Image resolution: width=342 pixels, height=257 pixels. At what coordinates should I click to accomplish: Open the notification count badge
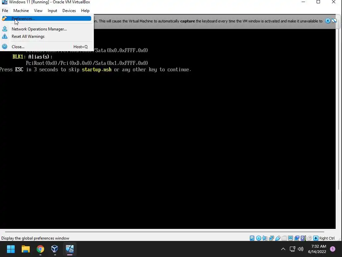click(333, 249)
